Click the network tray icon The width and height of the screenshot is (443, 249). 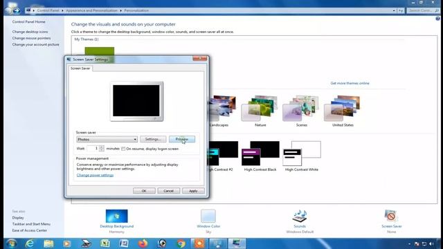(424, 243)
